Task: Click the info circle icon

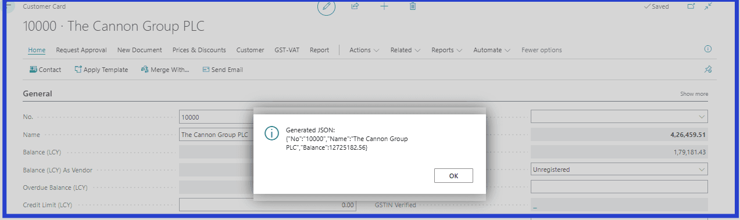Action: 707,49
